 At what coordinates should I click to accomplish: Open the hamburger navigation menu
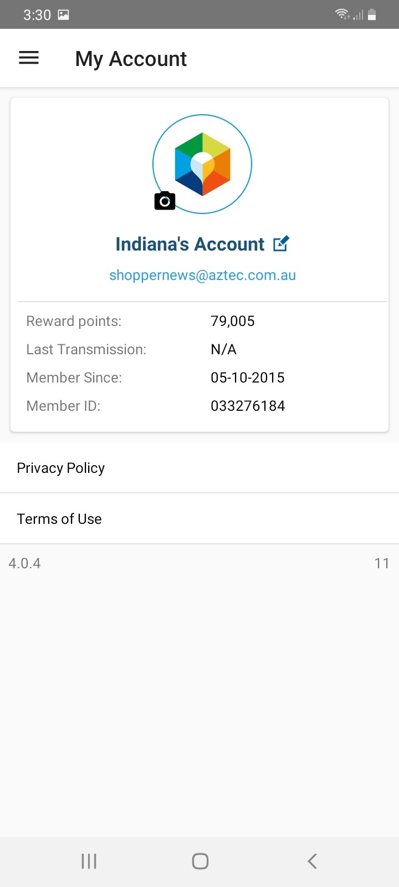coord(29,58)
